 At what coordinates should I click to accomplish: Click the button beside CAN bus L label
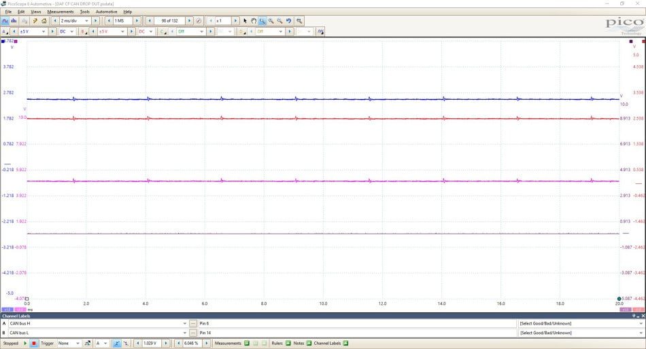coord(193,333)
